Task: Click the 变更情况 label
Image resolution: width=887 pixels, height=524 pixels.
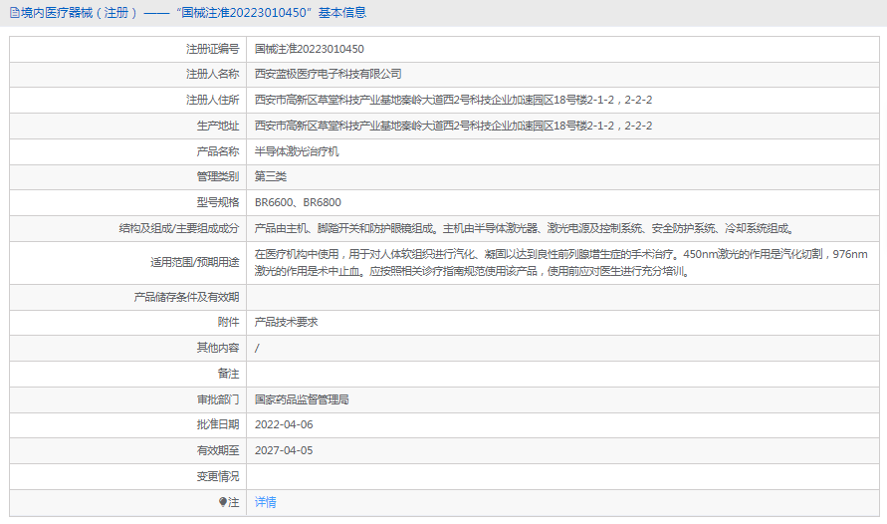Action: pyautogui.click(x=218, y=476)
